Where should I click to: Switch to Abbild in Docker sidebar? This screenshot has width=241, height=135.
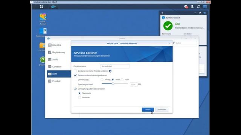(x=59, y=59)
